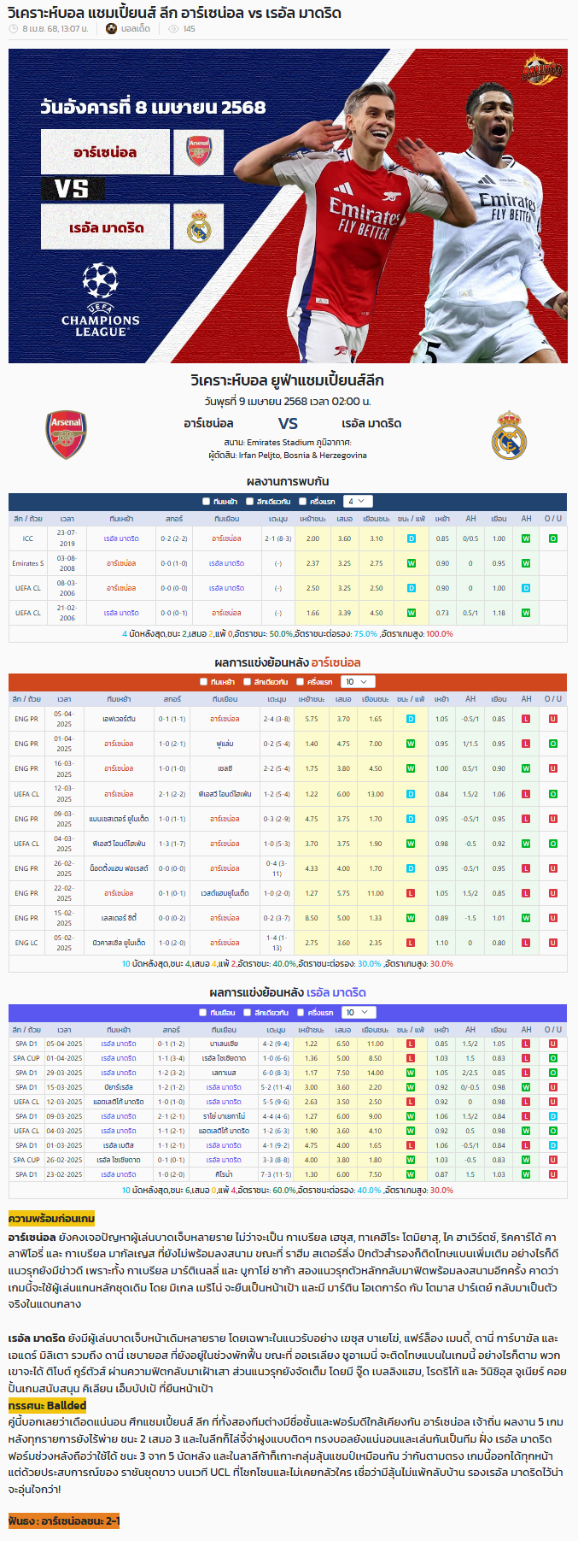Click the O / U column header in Madrid table
Image resolution: width=578 pixels, height=1541 pixels.
tap(553, 1029)
